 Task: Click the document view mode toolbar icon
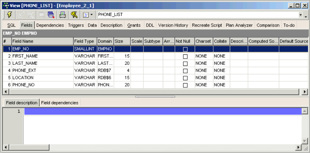[x=86, y=15]
